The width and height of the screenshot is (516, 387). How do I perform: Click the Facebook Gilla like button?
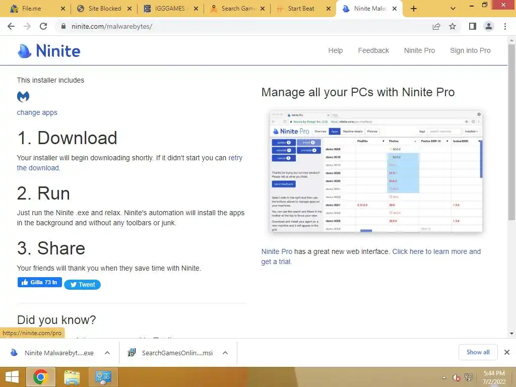pos(39,282)
